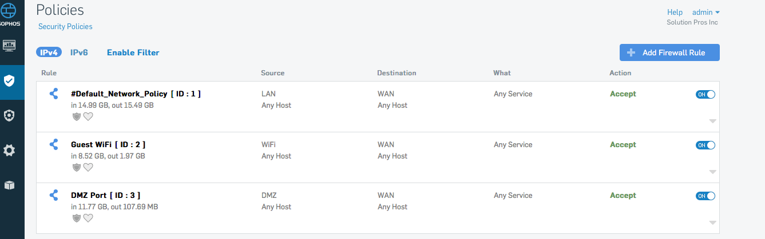Viewport: 765px width, 239px height.
Task: Turn off the #Default_Network_Policy rule switch
Action: pos(705,94)
